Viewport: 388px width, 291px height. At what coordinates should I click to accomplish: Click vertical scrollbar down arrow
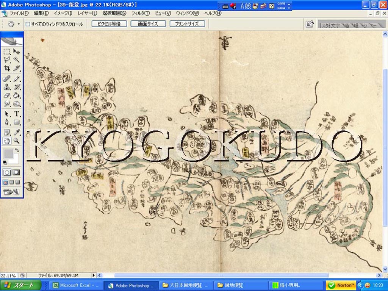(x=385, y=269)
